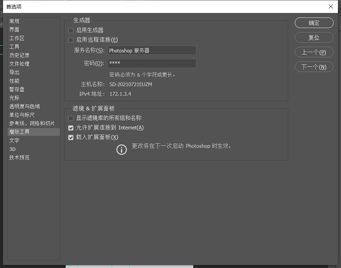
Task: Click the IPv4 address 172.1.3.4
Action: pyautogui.click(x=120, y=94)
